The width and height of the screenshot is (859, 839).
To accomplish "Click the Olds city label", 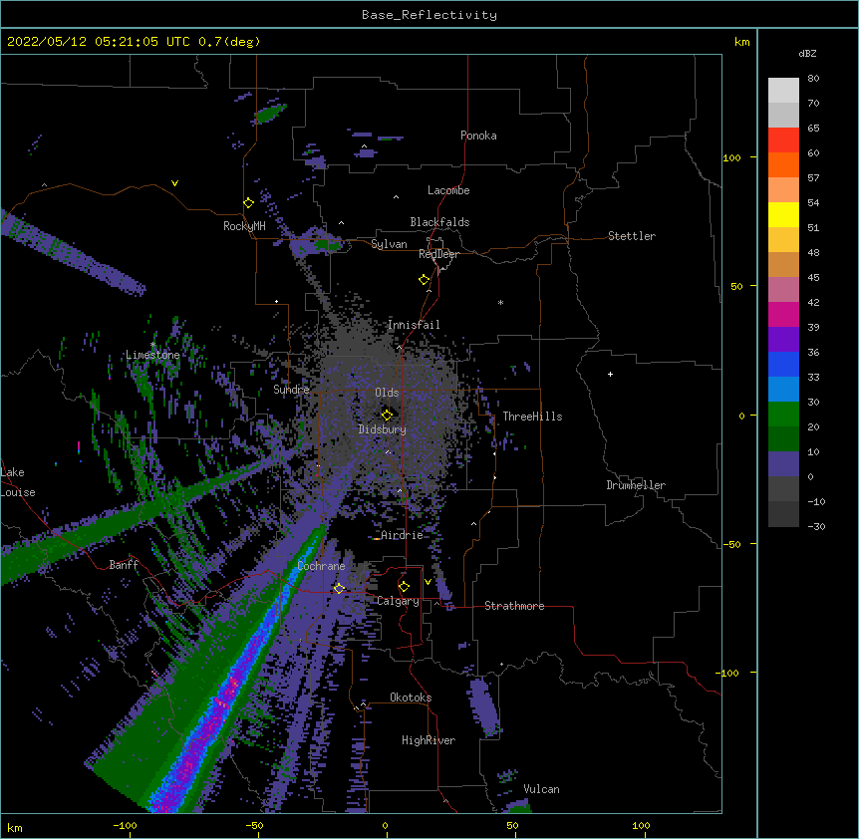I will click(387, 393).
